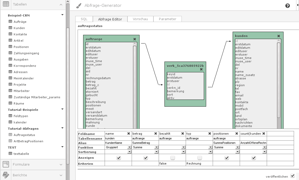
Task: Open Sortierung dropdown for betrag column
Action: [x=156, y=152]
